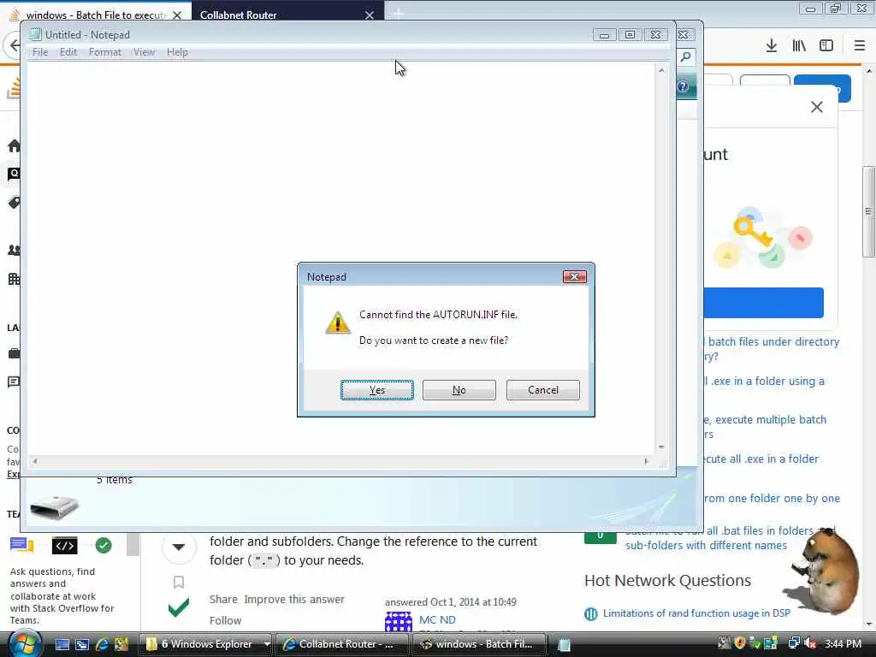Screen dimensions: 876x657
Task: Open the Windows Start orb
Action: 23,643
